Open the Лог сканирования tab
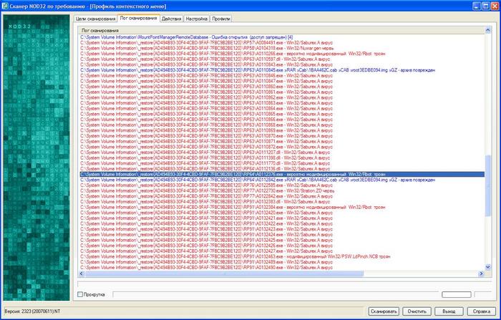 pyautogui.click(x=138, y=18)
